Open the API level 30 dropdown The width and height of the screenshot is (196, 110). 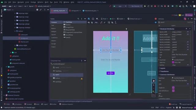click(x=112, y=19)
